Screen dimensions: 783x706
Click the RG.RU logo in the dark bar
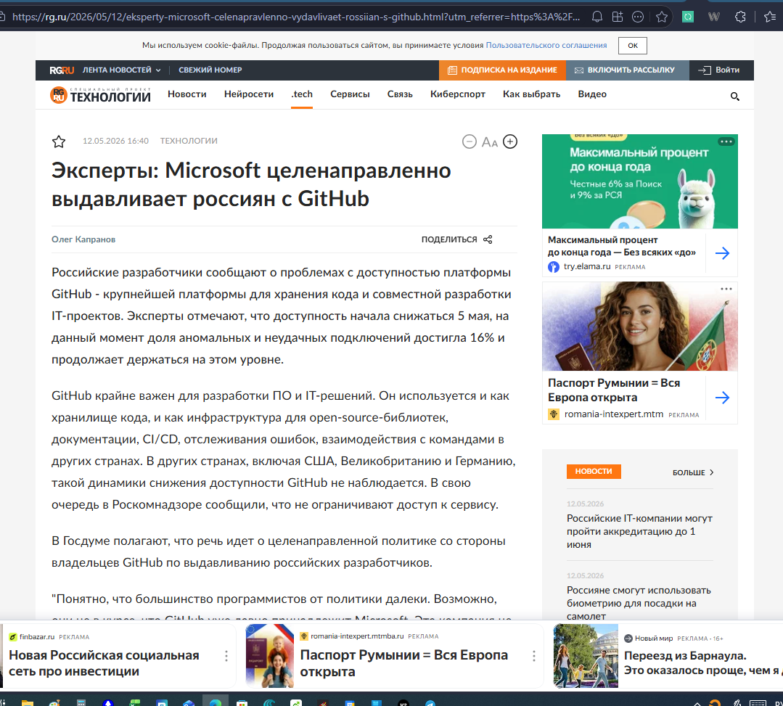pos(62,70)
